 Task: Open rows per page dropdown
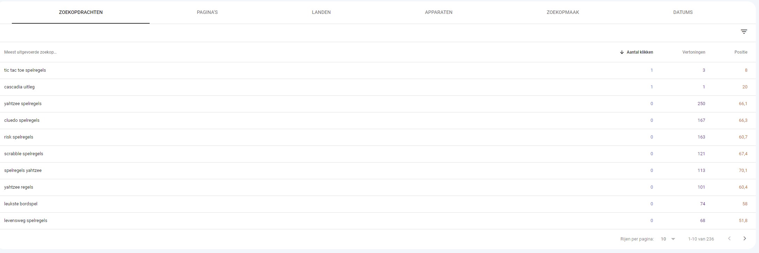[x=668, y=239]
